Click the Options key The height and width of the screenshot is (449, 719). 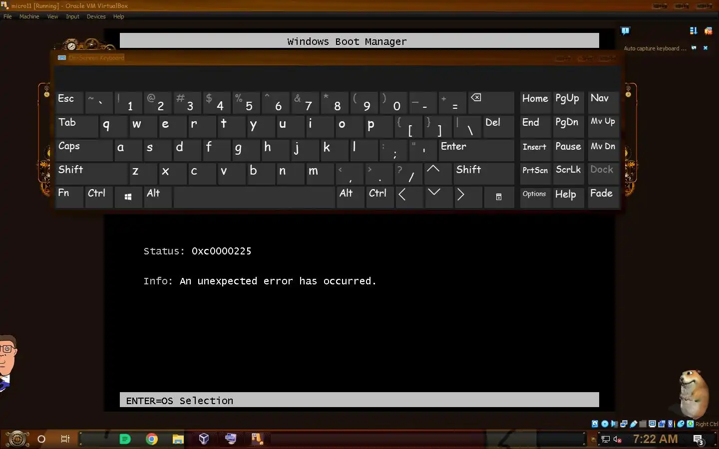click(535, 197)
